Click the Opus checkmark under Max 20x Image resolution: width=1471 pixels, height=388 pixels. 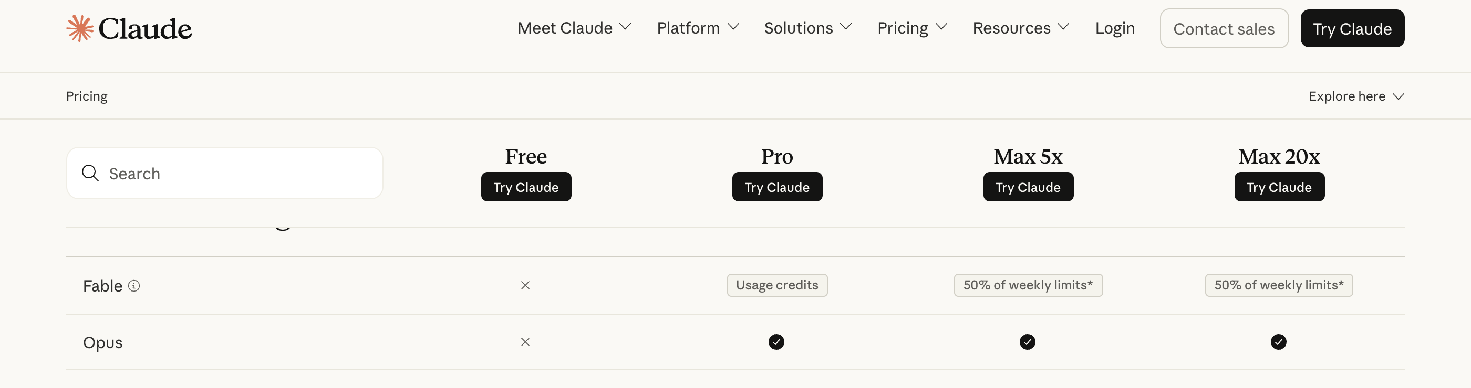pos(1279,342)
